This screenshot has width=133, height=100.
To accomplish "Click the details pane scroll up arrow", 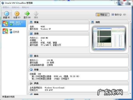I will pos(130,21).
